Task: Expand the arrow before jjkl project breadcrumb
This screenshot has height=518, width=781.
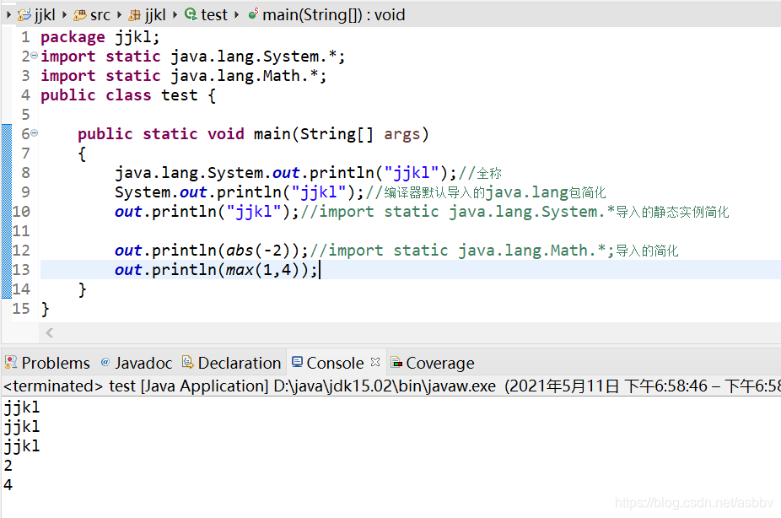Action: [x=8, y=15]
